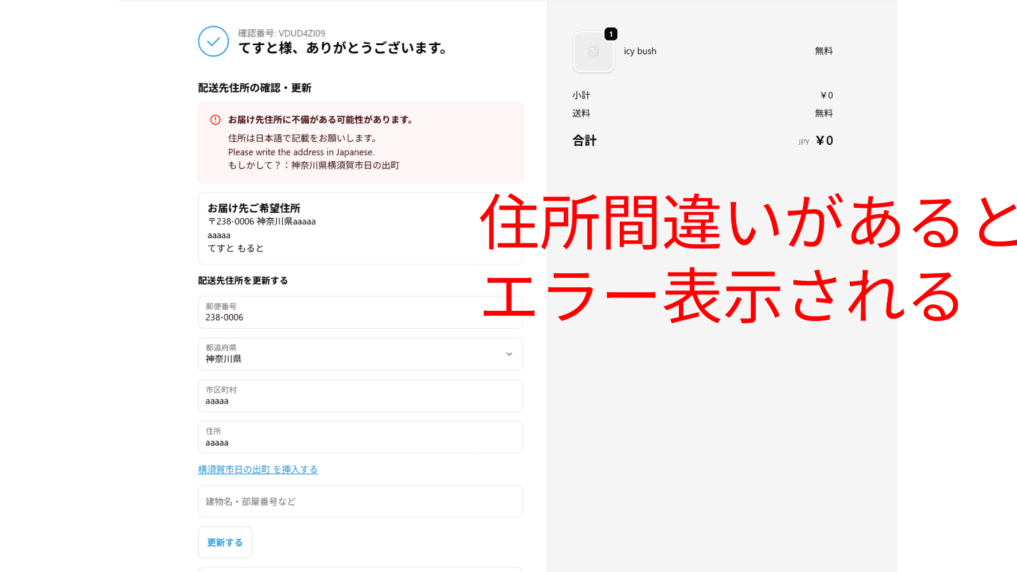The image size is (1017, 572).
Task: Click the 横須賀市日の出町 を挿入する link
Action: point(258,469)
